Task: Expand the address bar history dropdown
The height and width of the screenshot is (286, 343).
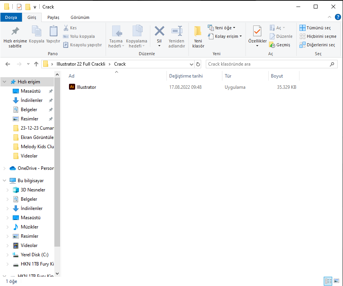Action: (x=192, y=64)
